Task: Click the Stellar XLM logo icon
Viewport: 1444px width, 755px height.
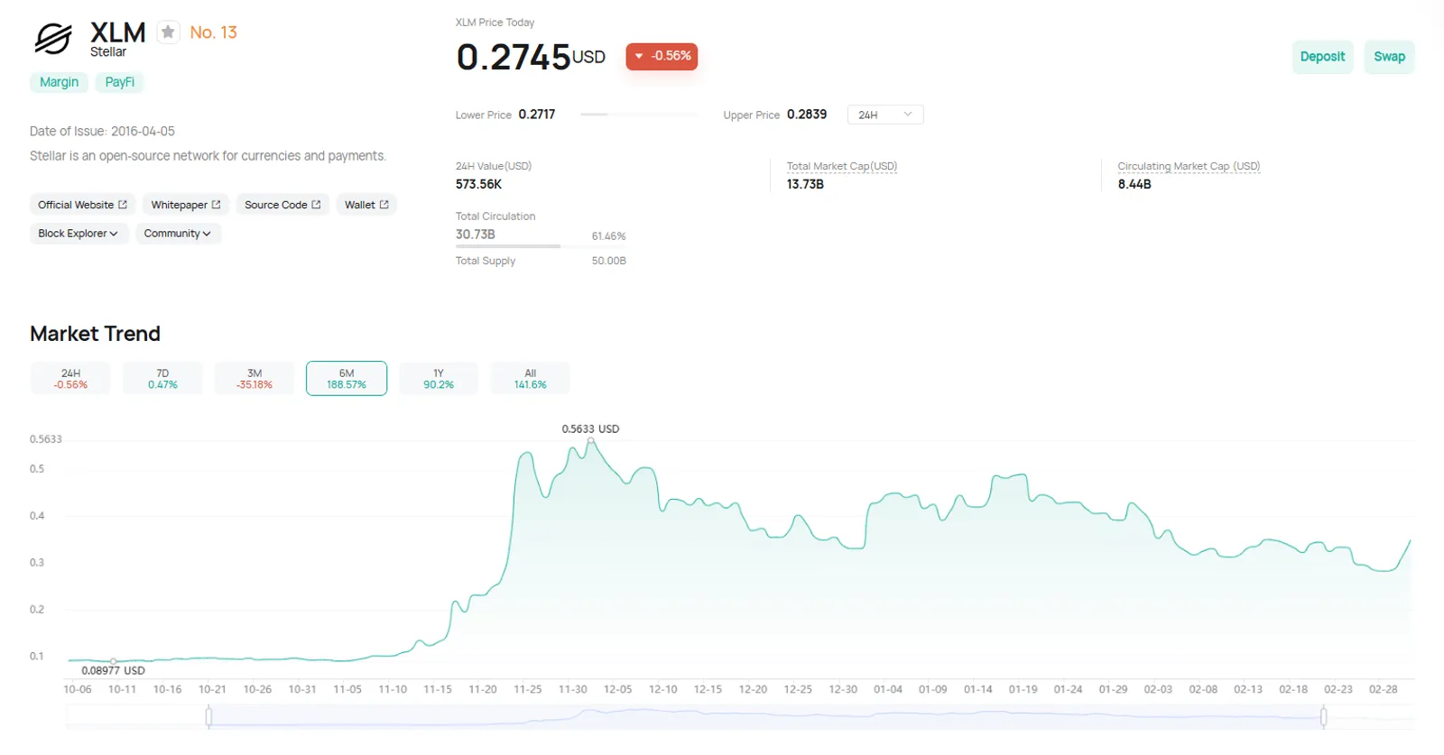Action: (52, 40)
